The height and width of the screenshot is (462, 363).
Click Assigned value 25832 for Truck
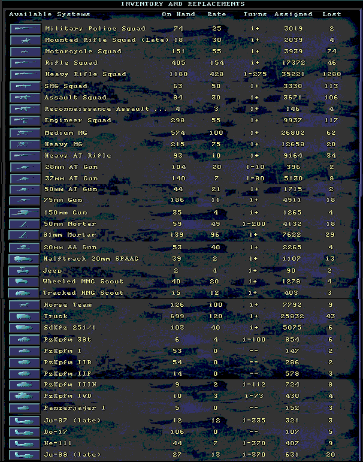[x=292, y=316]
